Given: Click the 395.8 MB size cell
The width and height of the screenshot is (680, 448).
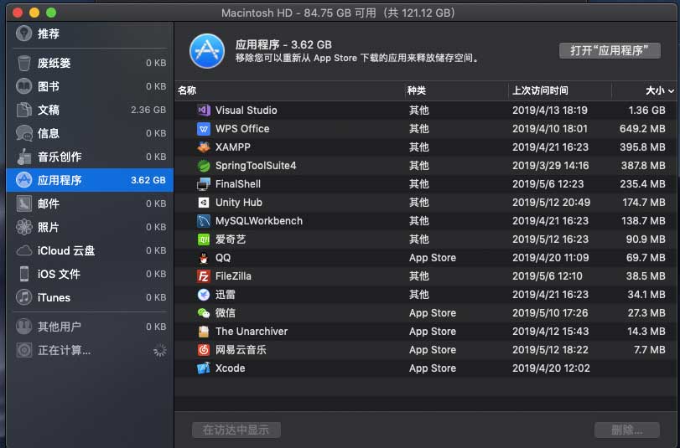Looking at the screenshot, I should pos(642,147).
